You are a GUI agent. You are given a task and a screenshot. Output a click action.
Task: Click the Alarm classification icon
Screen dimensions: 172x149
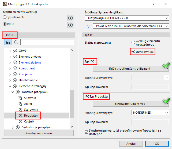(x=20, y=104)
